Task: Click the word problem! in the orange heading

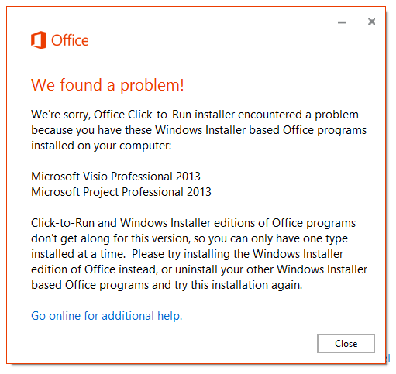Action: [x=152, y=85]
